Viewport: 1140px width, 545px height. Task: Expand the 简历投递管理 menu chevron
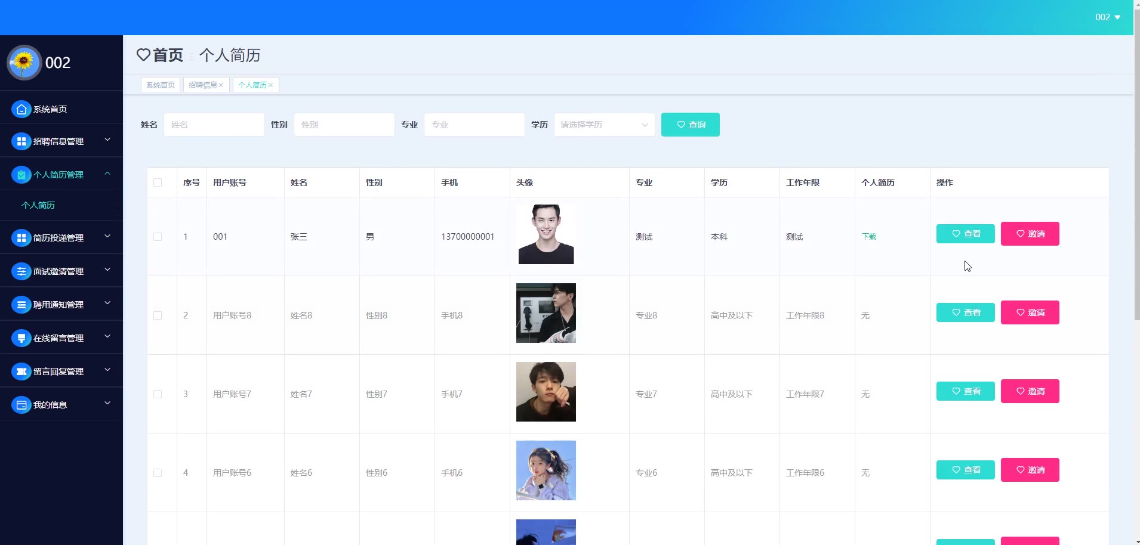pos(107,236)
